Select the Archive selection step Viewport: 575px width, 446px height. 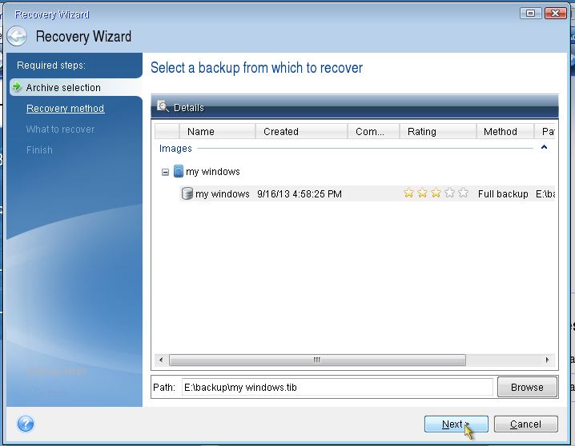click(x=63, y=87)
